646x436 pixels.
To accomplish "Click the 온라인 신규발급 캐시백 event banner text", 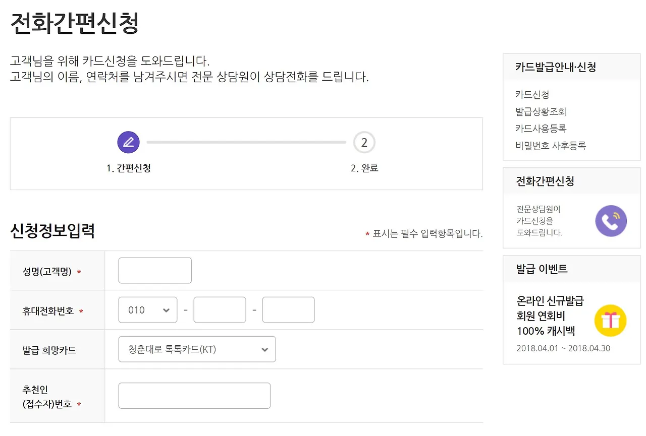I will point(550,316).
